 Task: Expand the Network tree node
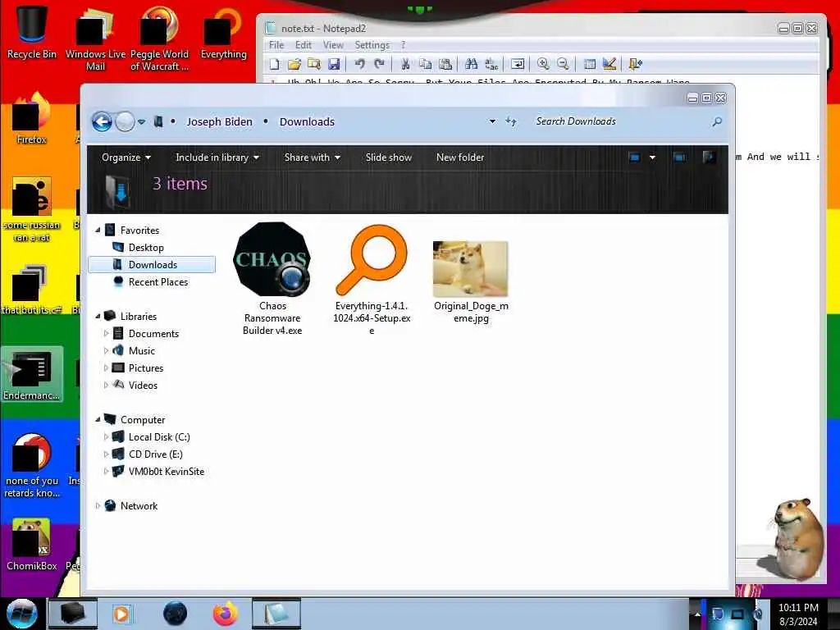tap(98, 505)
